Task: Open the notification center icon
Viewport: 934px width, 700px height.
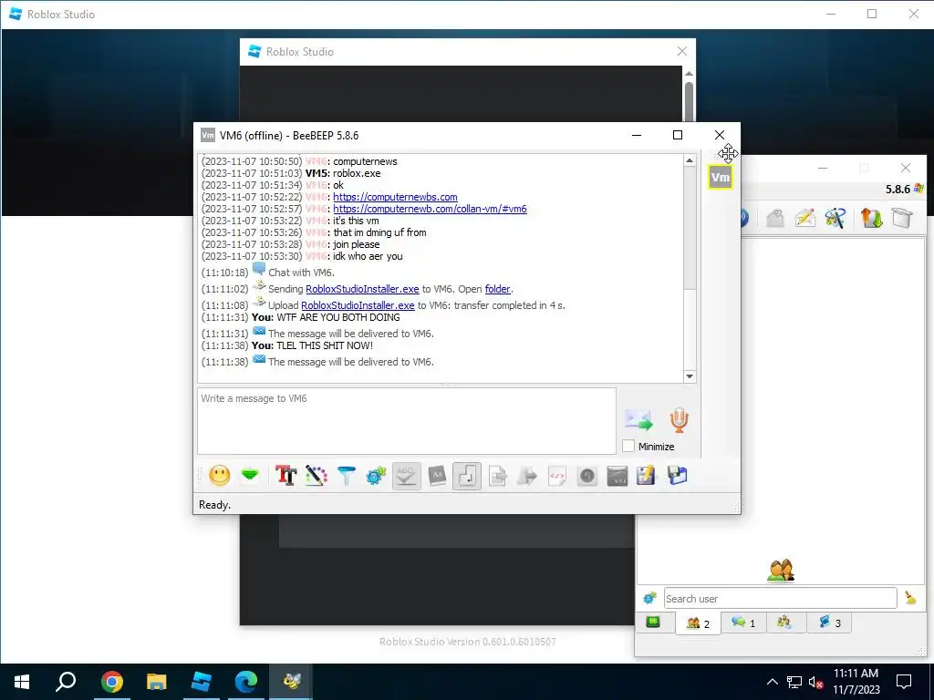Action: 904,682
